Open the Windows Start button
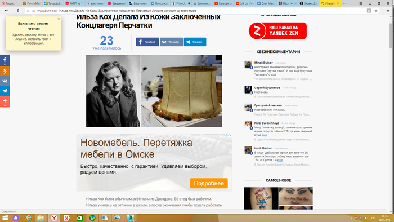The width and height of the screenshot is (394, 222). pyautogui.click(x=5, y=218)
